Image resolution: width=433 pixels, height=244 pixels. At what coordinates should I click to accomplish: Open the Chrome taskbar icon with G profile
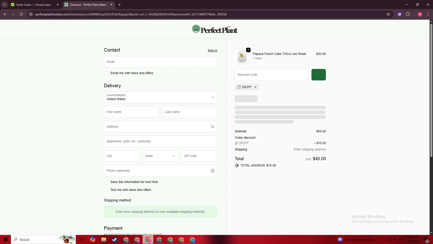(x=192, y=239)
